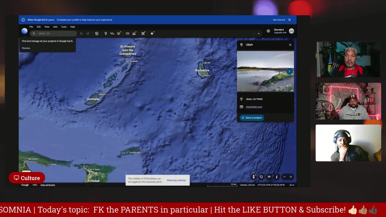Open the Help menu
The image size is (386, 217).
click(72, 27)
